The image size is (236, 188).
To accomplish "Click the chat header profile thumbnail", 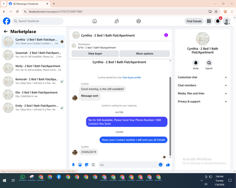I will pyautogui.click(x=76, y=35).
